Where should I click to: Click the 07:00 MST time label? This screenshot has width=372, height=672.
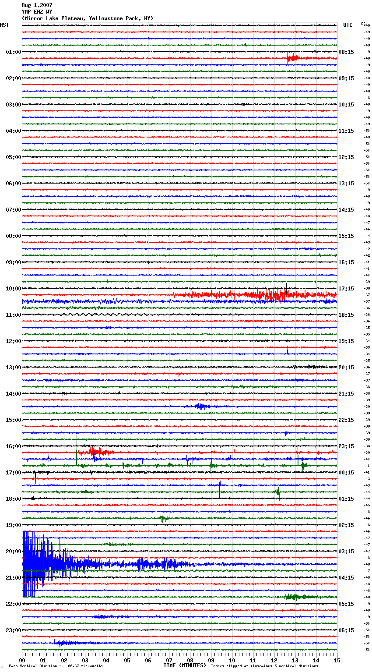13,210
